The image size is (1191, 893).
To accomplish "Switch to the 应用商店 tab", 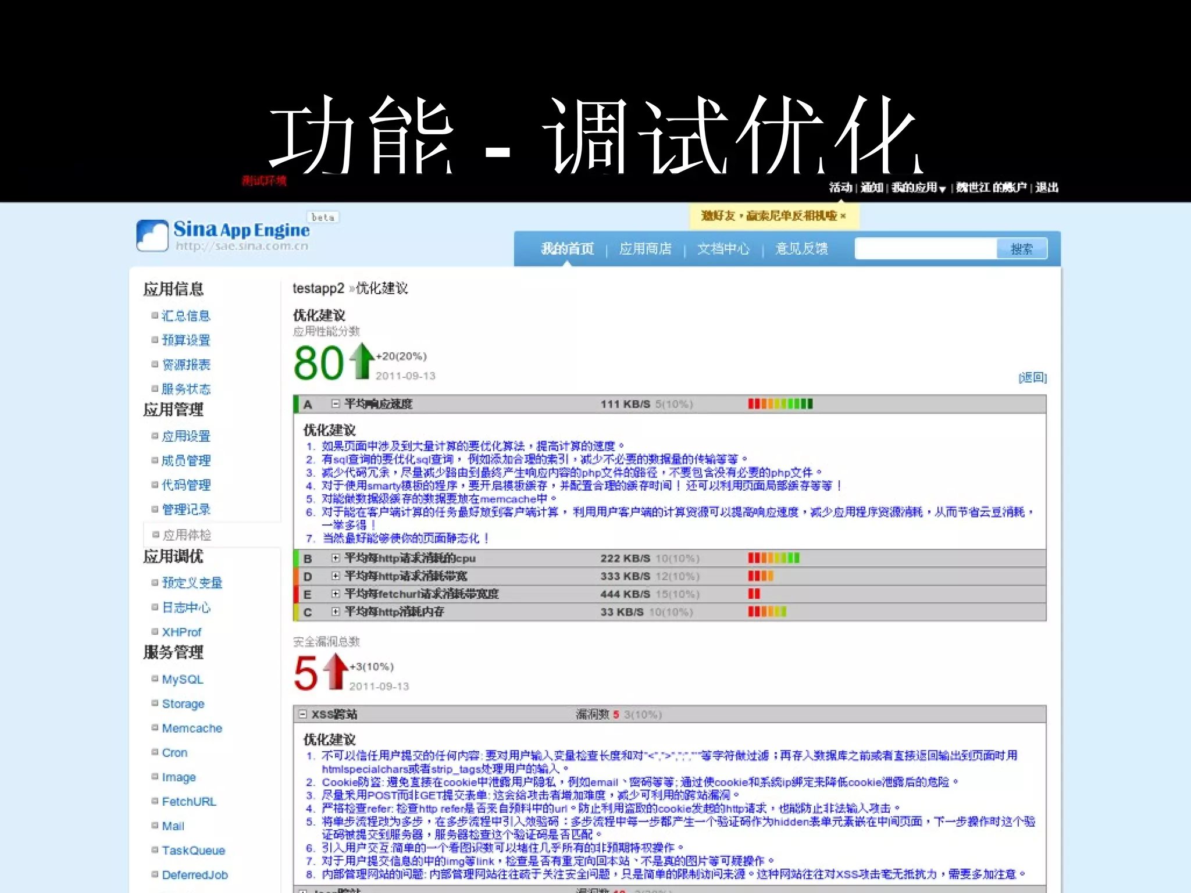I will [645, 249].
